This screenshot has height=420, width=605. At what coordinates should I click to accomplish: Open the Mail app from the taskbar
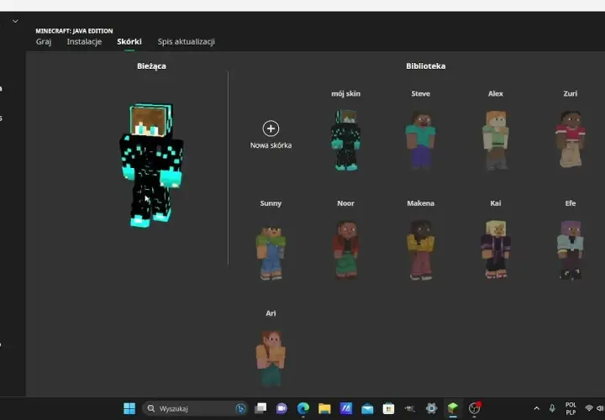[x=367, y=408]
